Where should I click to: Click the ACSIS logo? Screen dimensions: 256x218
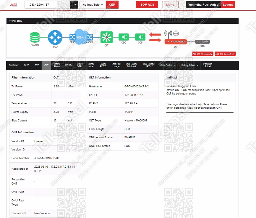click(14, 5)
